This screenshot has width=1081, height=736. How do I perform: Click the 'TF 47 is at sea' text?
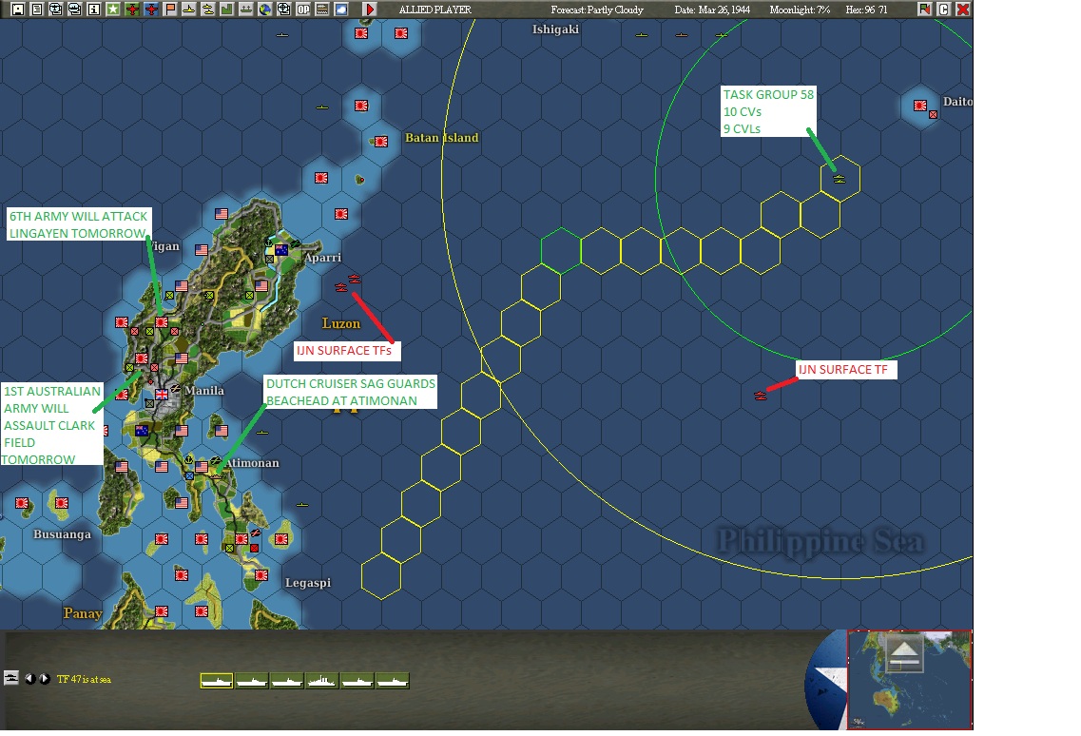coord(84,680)
